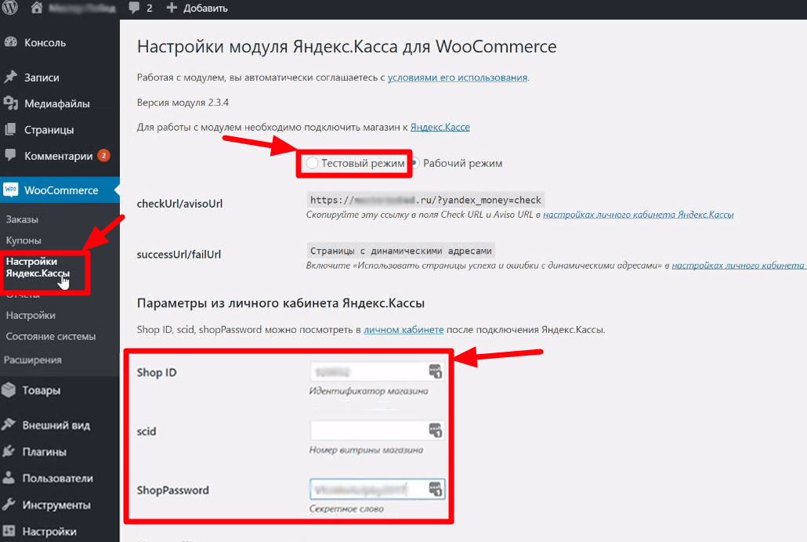
Task: Click the Страницы с динамическими адресами text
Action: [401, 251]
